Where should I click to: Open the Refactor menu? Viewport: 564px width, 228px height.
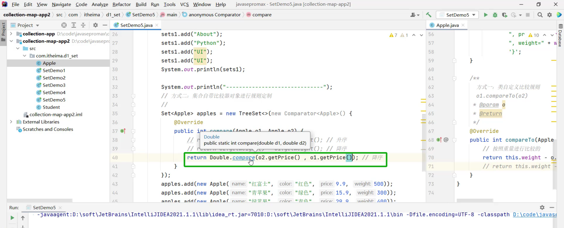pos(122,4)
